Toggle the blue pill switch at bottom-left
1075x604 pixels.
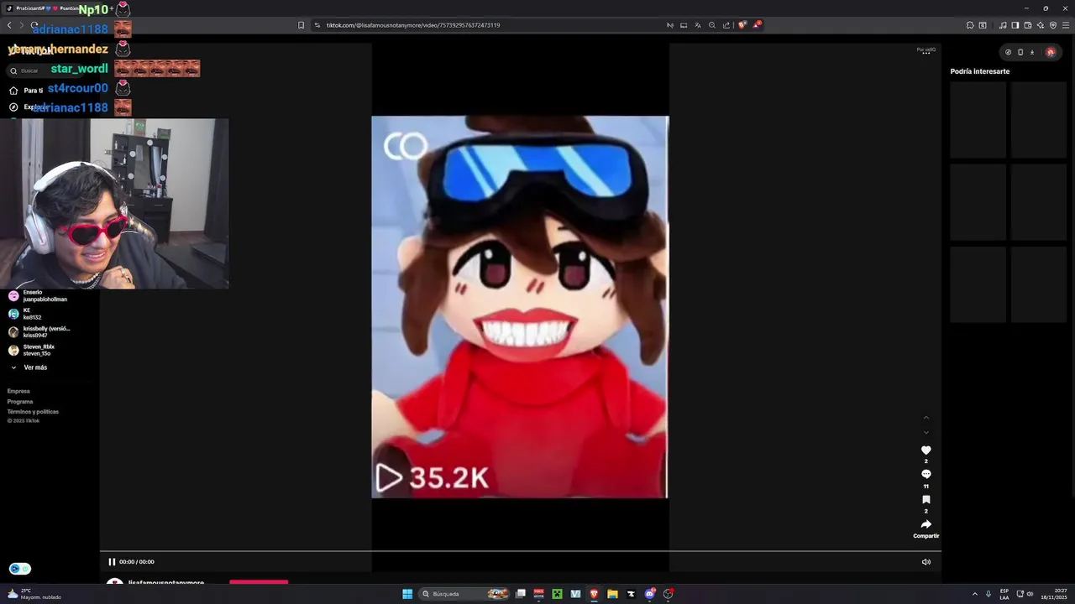[x=20, y=569]
